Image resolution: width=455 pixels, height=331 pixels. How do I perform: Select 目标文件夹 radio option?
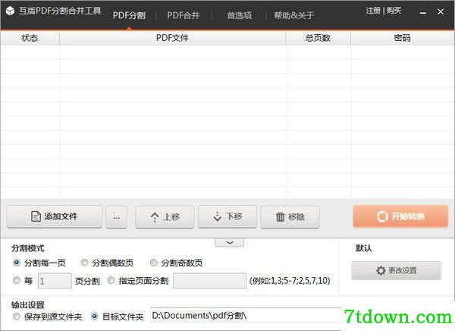(x=95, y=316)
